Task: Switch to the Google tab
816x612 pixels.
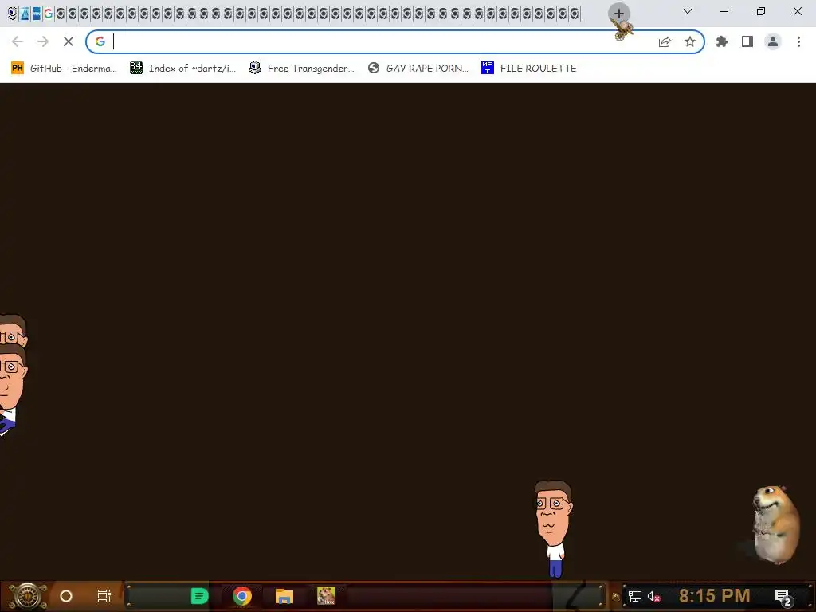Action: click(x=48, y=14)
